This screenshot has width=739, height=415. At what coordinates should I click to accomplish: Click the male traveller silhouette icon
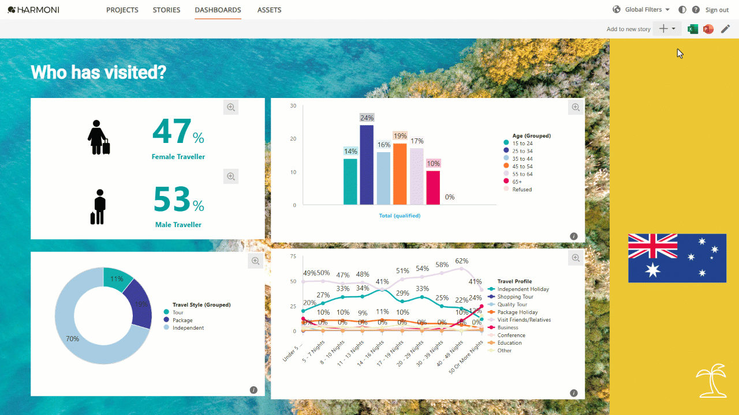[99, 207]
